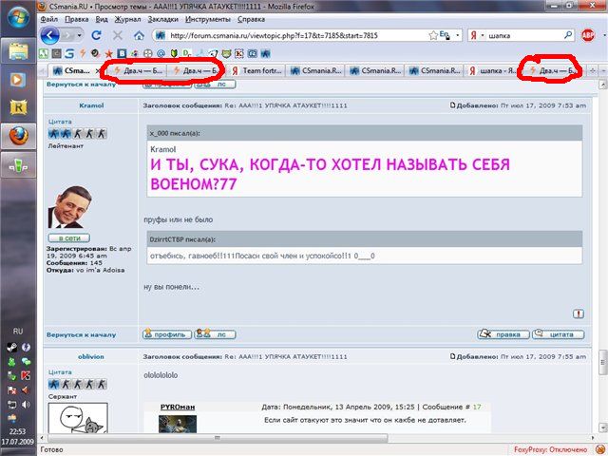Open Yandex search engine selector dropdown
Image resolution: width=608 pixels, height=456 pixels.
pyautogui.click(x=483, y=36)
